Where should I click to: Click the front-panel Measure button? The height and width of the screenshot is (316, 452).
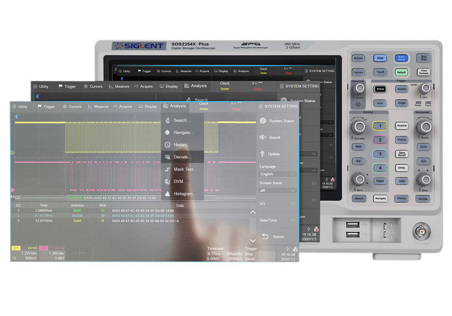coord(358,58)
